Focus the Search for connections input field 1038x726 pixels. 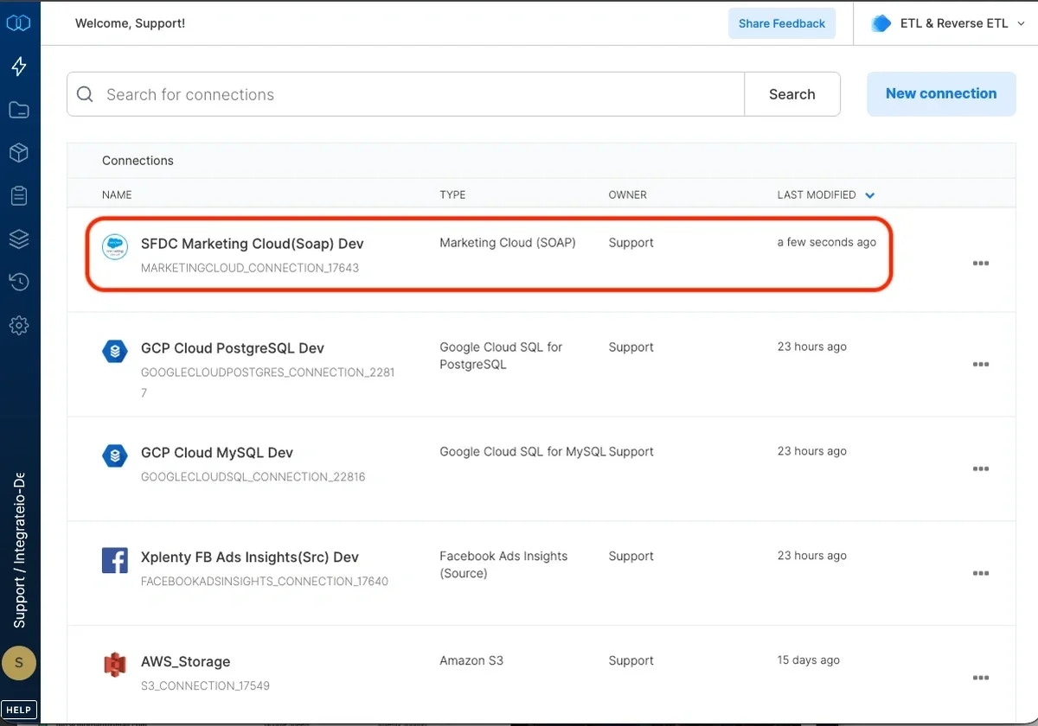tap(406, 94)
